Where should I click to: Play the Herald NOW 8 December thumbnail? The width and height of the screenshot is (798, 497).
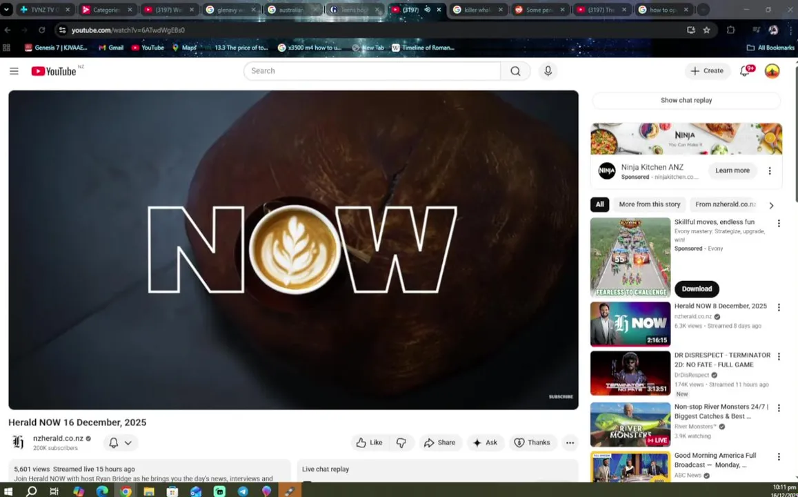(630, 324)
